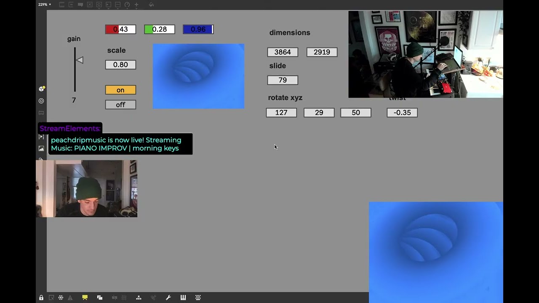539x303 pixels.
Task: Open the image browser icon in sidebar
Action: pyautogui.click(x=41, y=148)
